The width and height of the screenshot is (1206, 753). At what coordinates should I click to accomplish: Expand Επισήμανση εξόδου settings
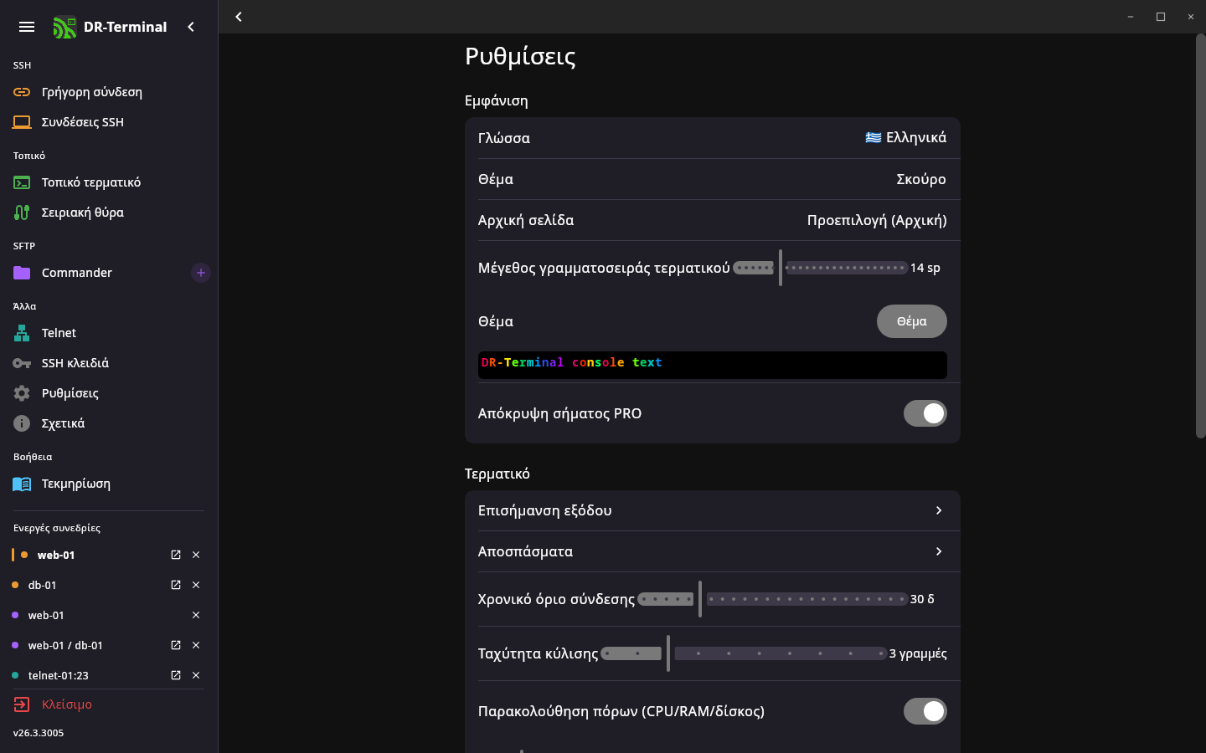click(x=713, y=510)
